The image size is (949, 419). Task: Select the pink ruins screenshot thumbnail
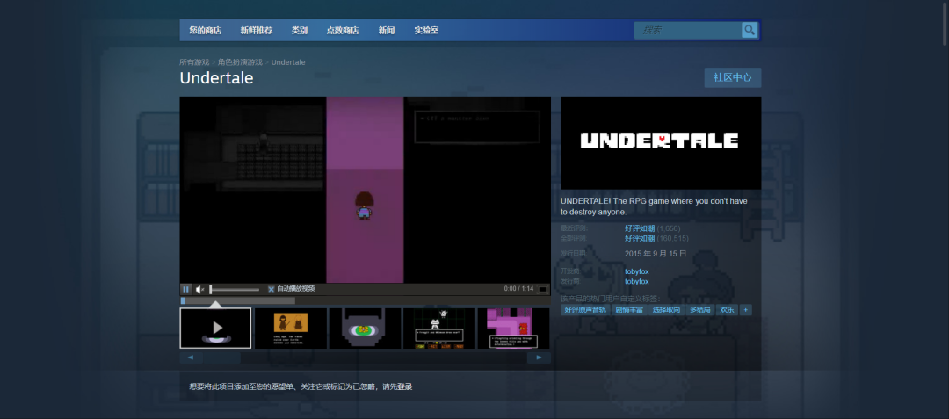(x=514, y=329)
